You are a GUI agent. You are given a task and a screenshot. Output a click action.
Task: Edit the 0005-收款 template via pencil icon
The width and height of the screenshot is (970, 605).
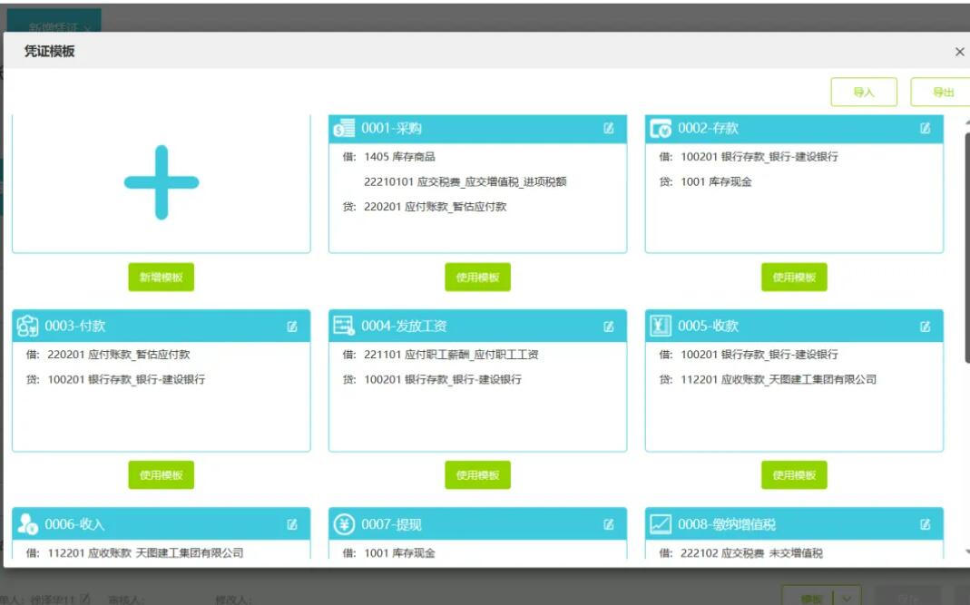point(925,326)
